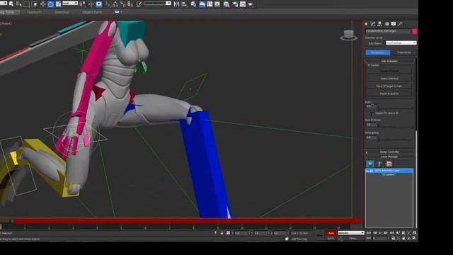The image size is (453, 255).
Task: Click Move IKTarget to Palm button
Action: pyautogui.click(x=389, y=86)
